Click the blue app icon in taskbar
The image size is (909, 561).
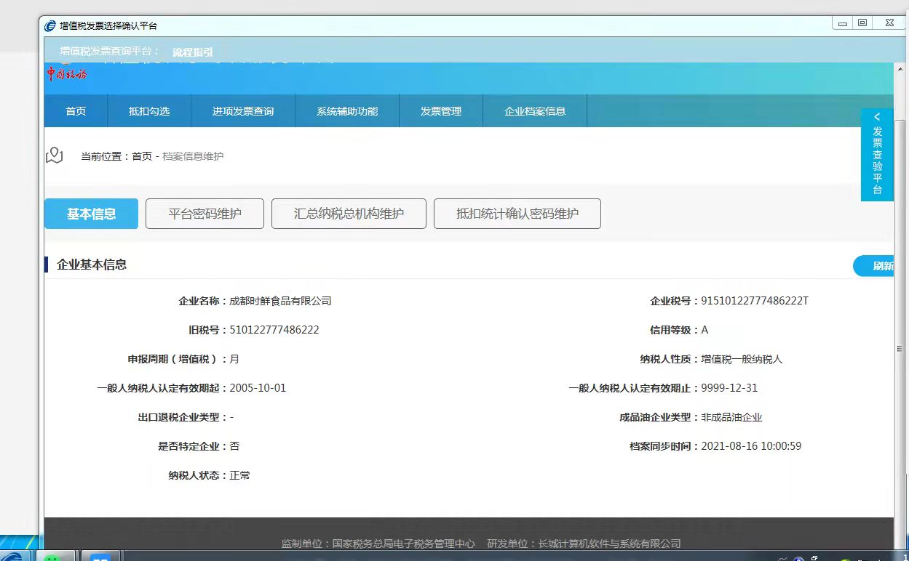[100, 557]
